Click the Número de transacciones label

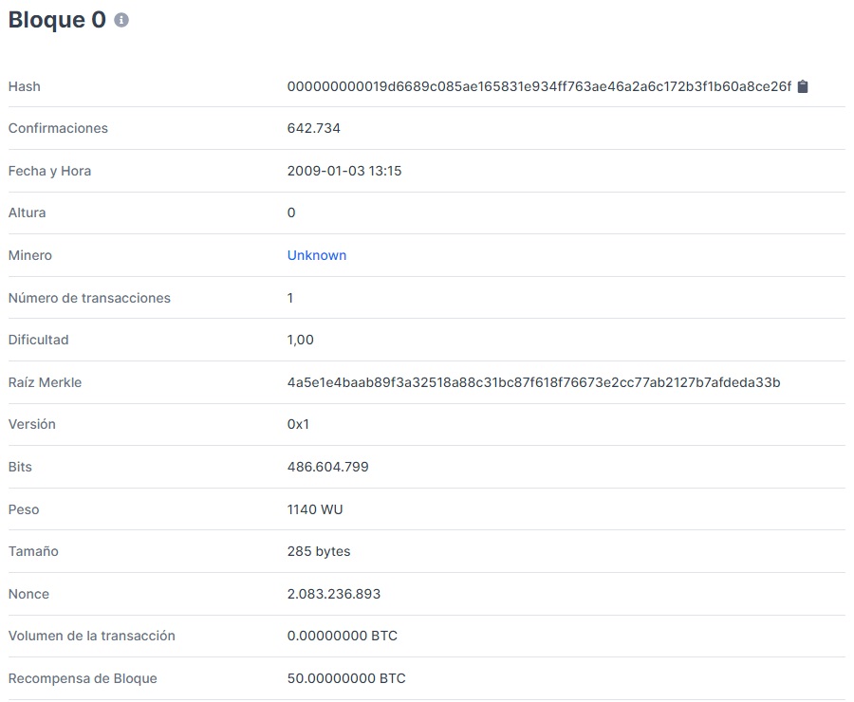(x=89, y=298)
